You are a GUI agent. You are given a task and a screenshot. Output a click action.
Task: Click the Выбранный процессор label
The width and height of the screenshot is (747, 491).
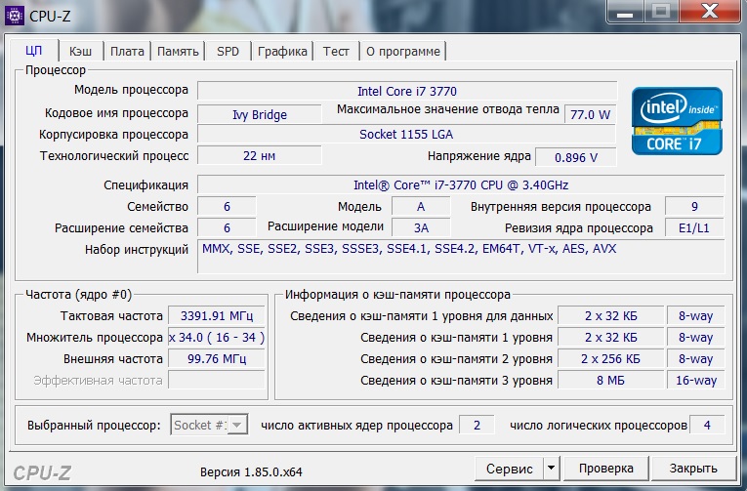click(x=94, y=425)
